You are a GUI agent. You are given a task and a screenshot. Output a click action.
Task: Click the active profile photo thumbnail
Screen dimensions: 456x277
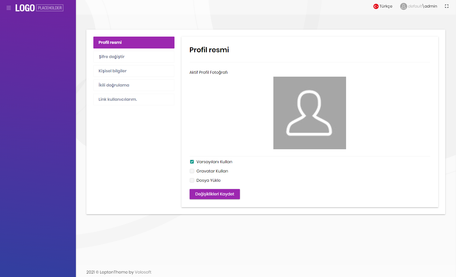tap(310, 113)
